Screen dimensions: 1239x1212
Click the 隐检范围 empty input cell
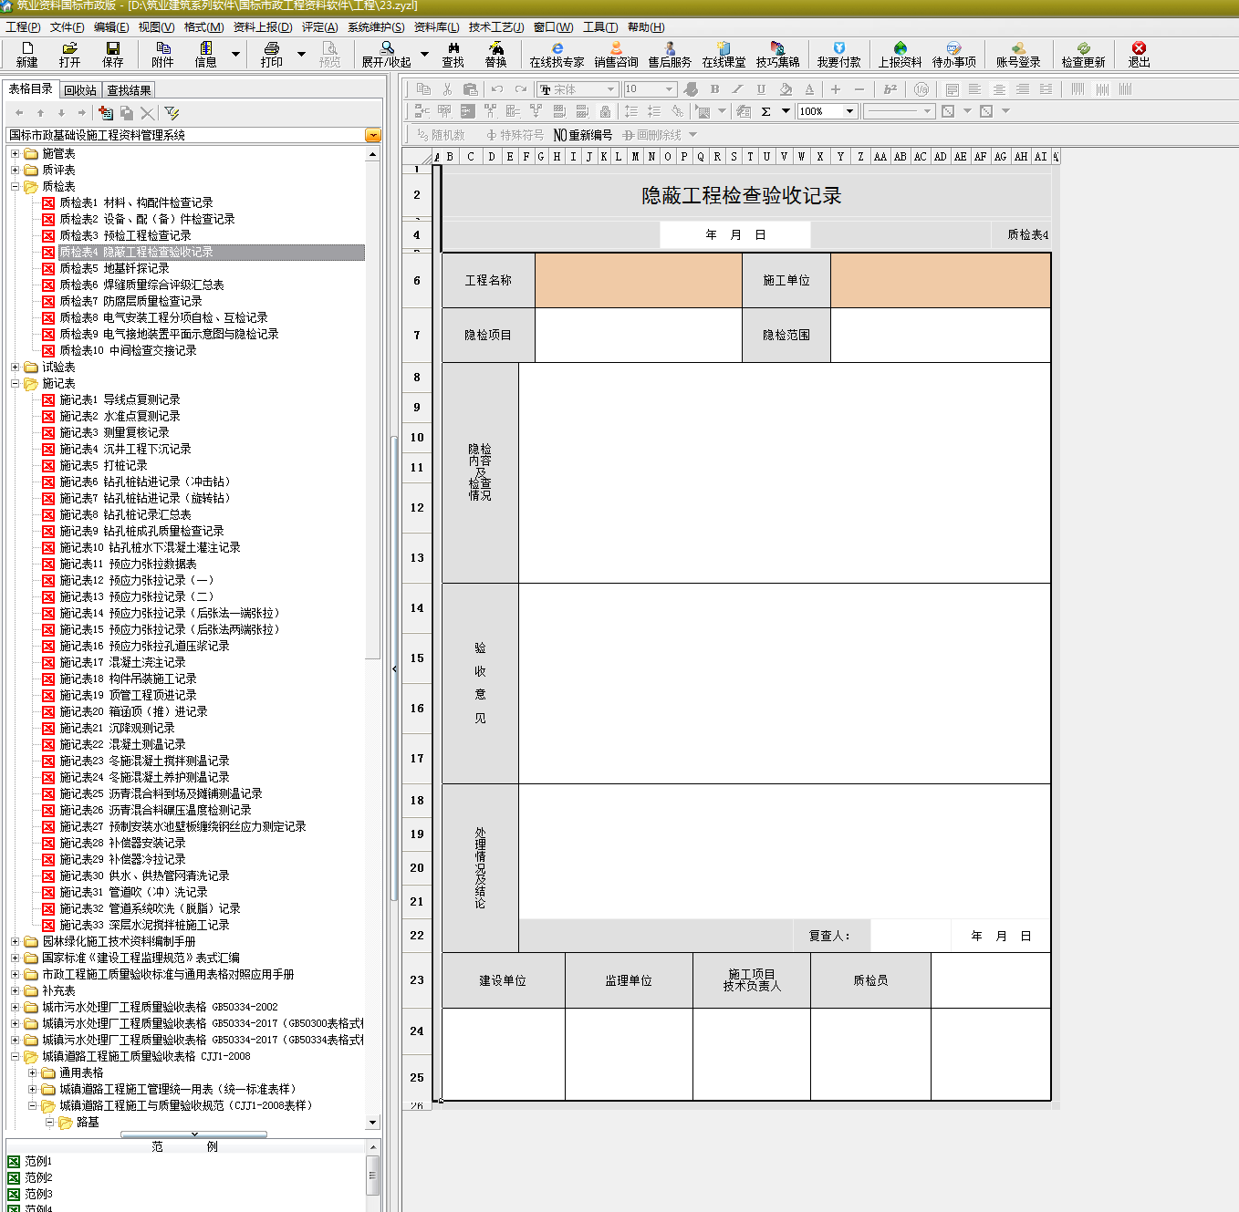tap(941, 335)
